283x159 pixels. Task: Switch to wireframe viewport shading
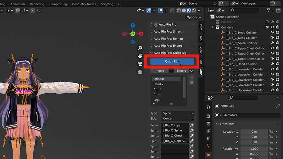click(x=179, y=10)
